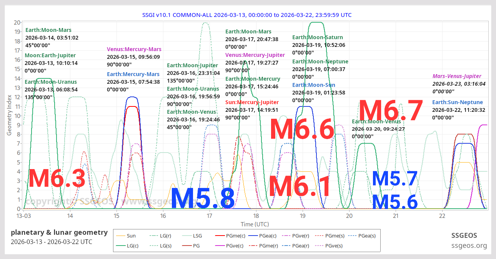Select the Time (UTC) axis label
Screen dimensions: 496x259
(254, 224)
